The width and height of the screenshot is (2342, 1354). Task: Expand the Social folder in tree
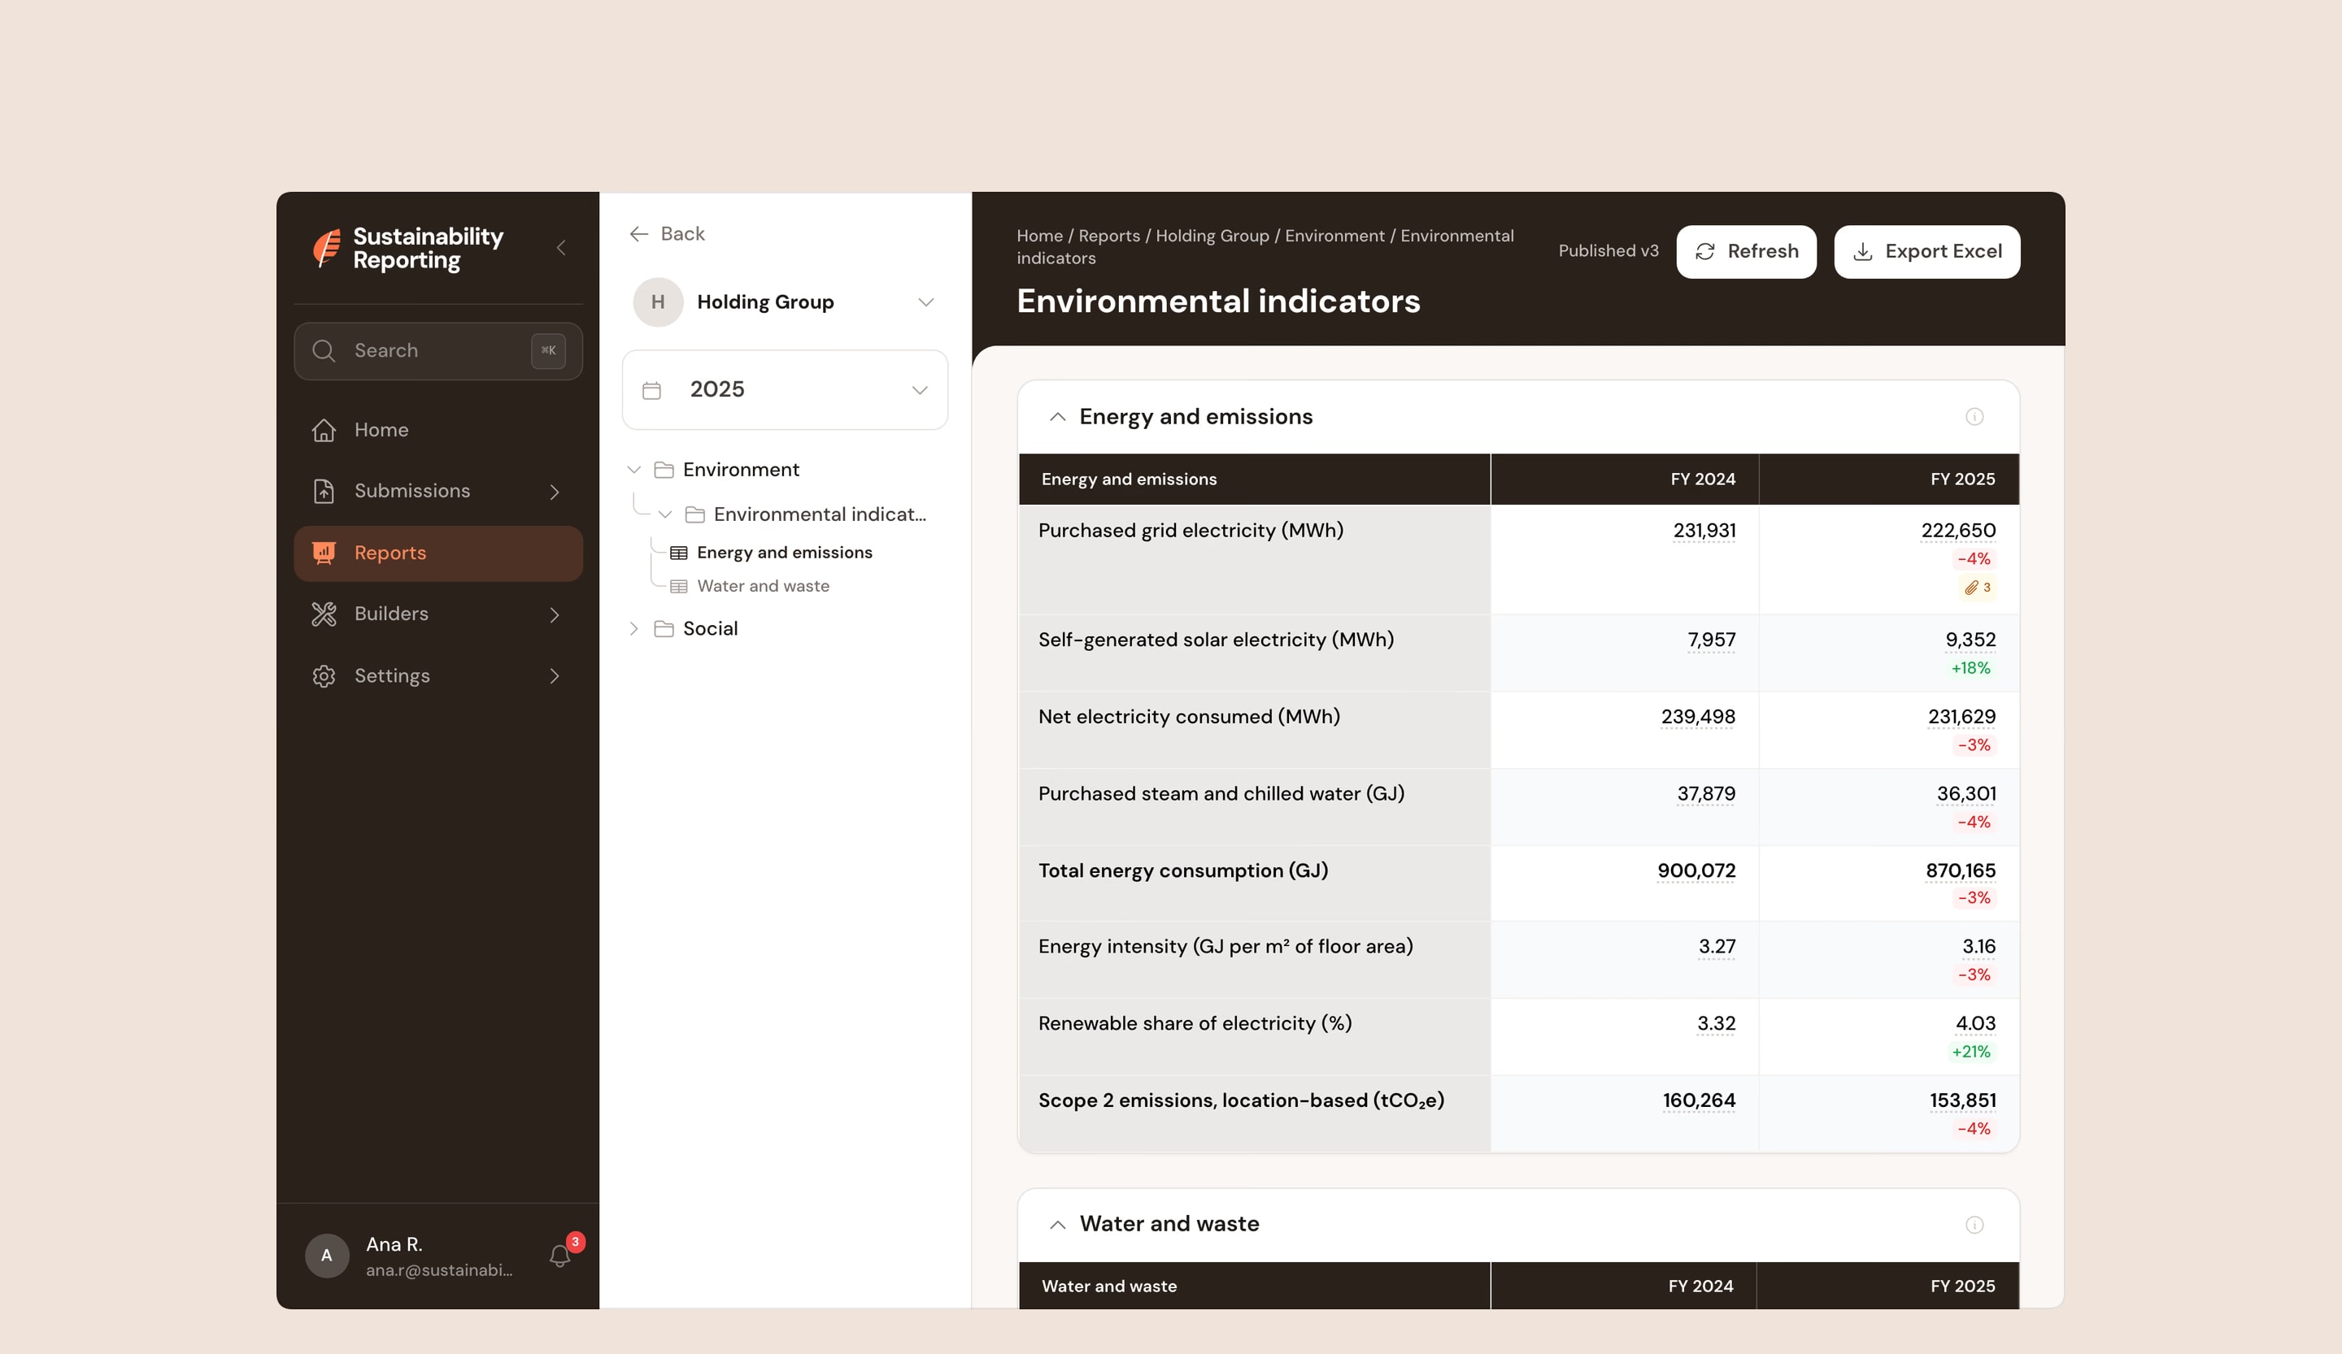coord(633,629)
